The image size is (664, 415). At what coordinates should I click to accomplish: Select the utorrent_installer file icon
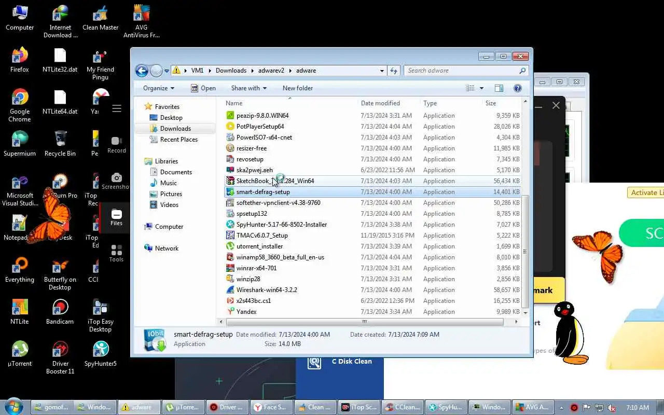point(230,246)
